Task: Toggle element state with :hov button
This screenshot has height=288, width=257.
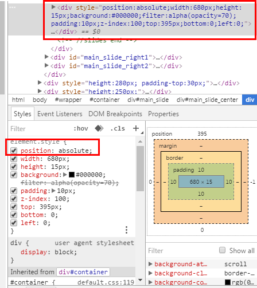Action: [81, 128]
